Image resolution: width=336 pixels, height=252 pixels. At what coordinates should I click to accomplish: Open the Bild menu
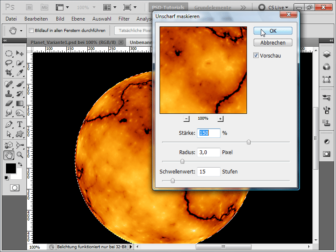tap(60, 19)
